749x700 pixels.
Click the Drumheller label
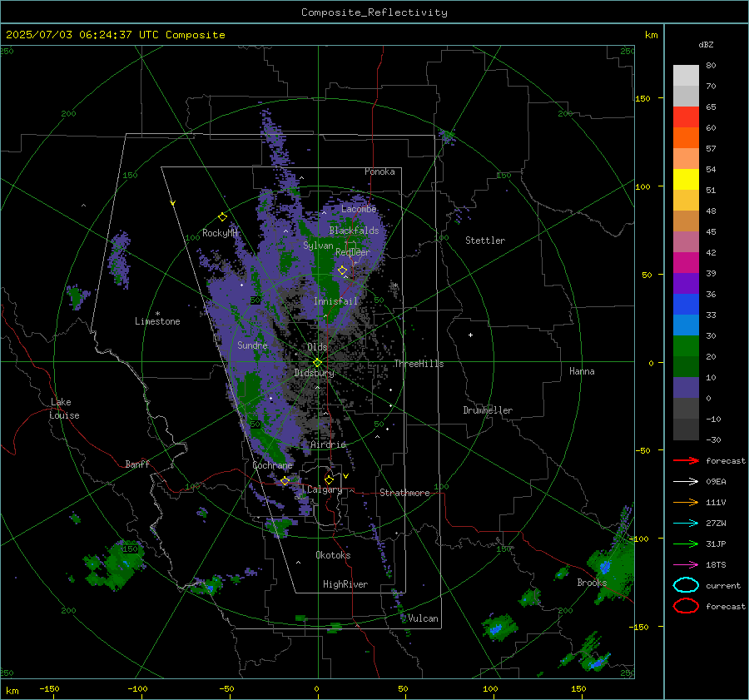(488, 410)
